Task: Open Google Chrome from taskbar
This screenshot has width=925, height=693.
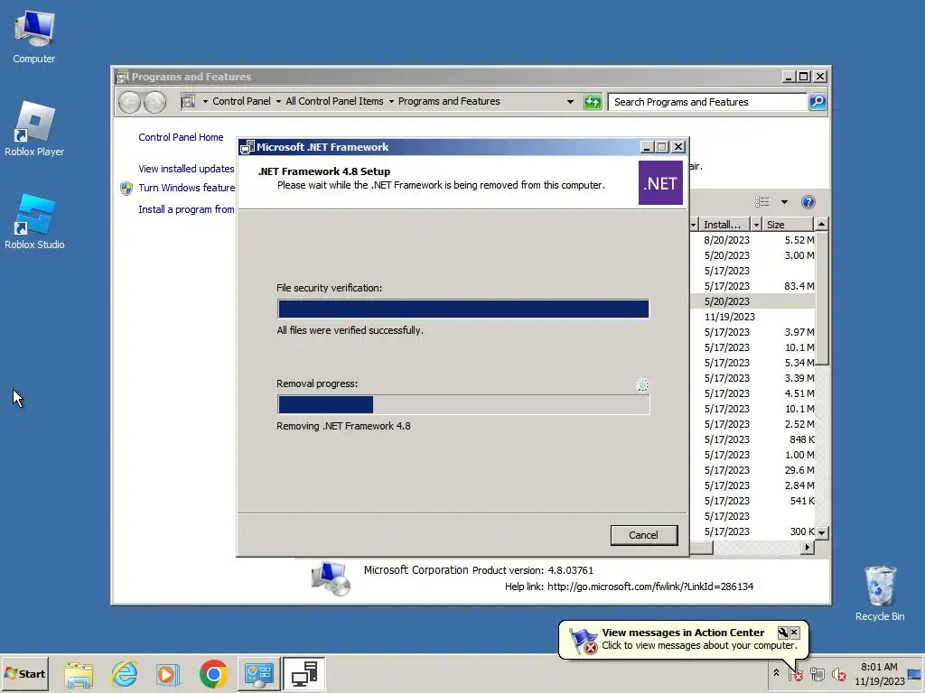Action: point(213,673)
